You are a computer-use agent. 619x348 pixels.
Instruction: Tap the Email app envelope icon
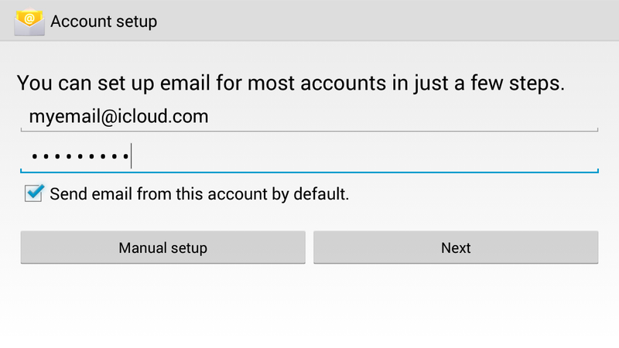tap(29, 22)
